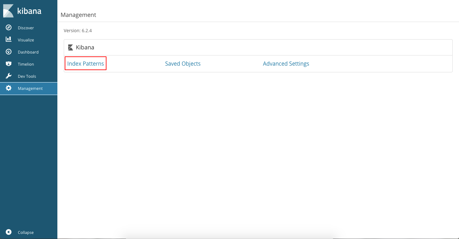
Task: Select the Dev Tools label in the sidebar
Action: click(27, 76)
